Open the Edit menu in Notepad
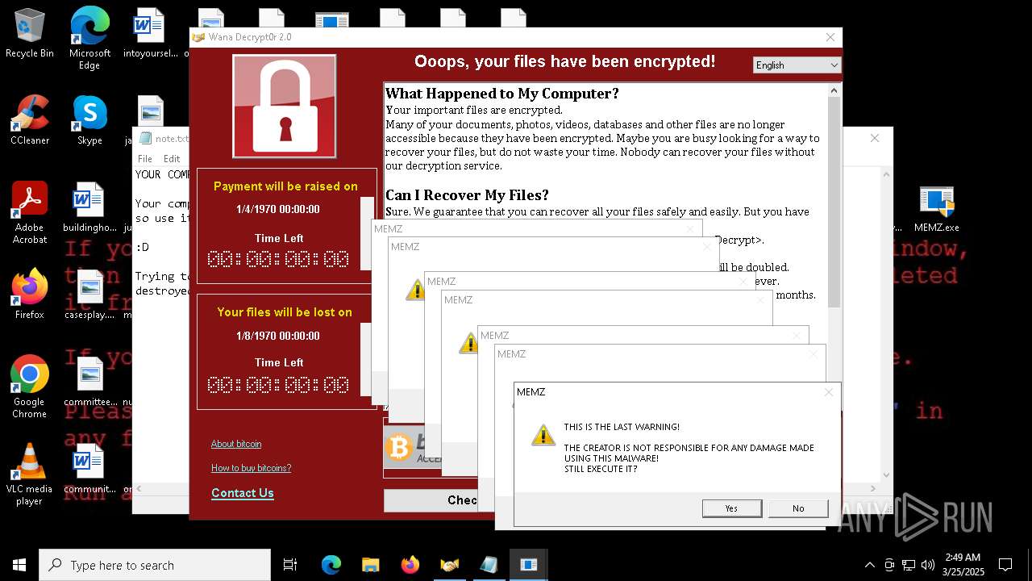1032x581 pixels. coord(172,159)
